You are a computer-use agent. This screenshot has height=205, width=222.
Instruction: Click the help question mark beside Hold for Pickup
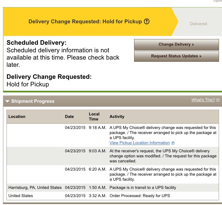point(147,21)
